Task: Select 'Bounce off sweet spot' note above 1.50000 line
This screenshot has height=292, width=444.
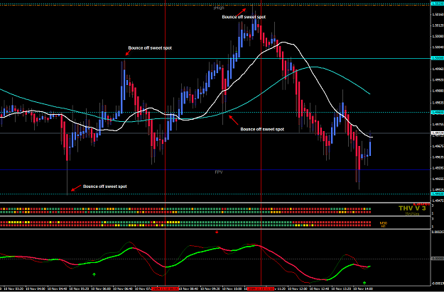Action: pos(150,48)
